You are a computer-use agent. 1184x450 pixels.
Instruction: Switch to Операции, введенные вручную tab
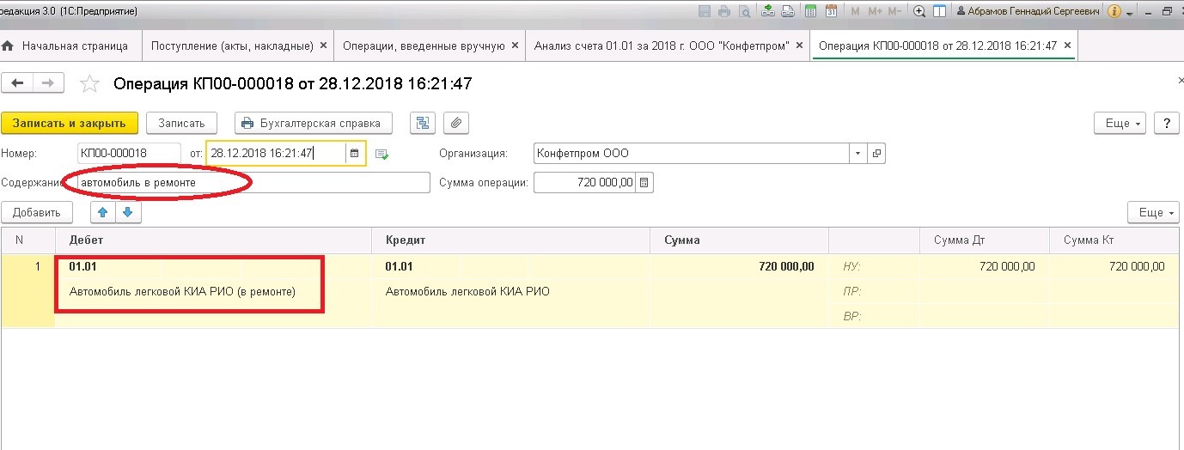click(x=430, y=46)
